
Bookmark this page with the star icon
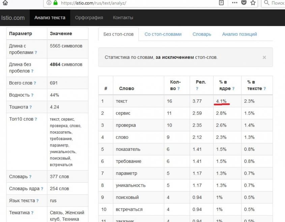253,3
